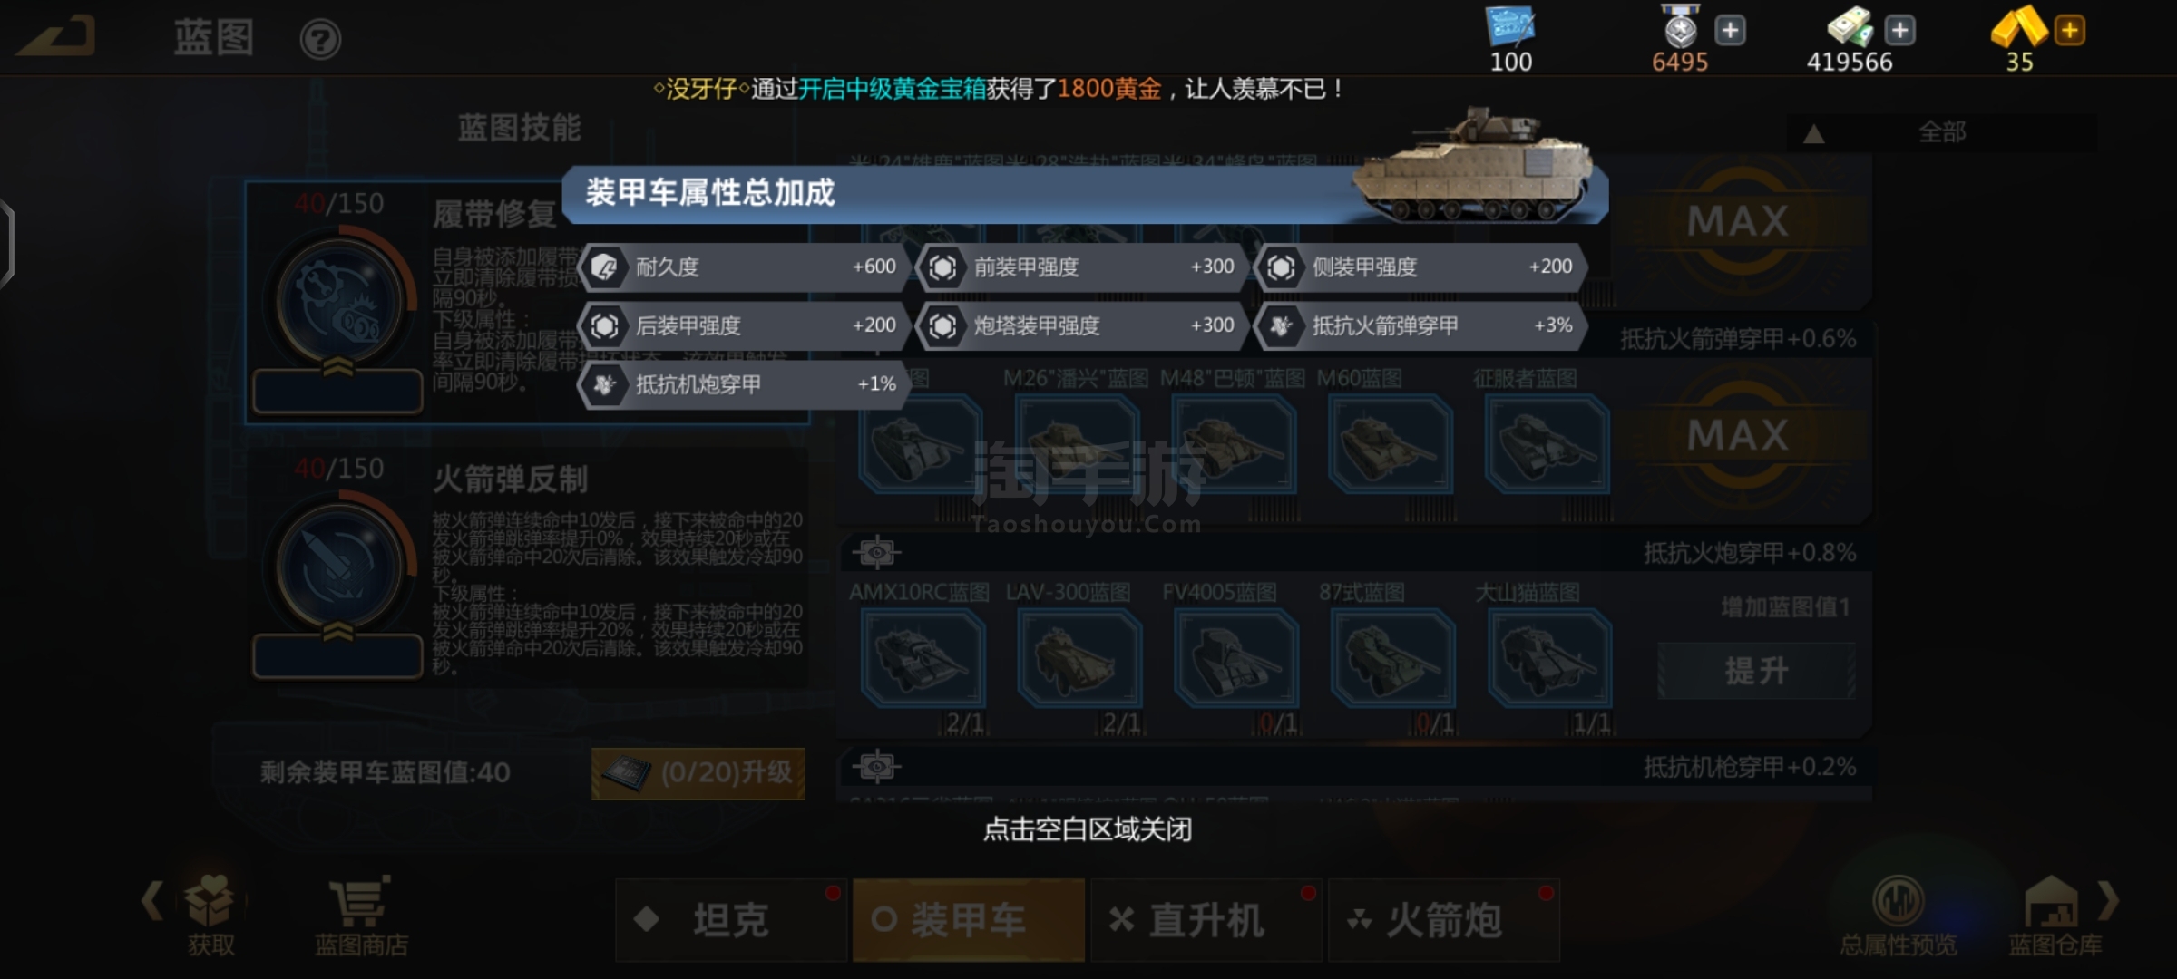Switch to the 坦克 tab
Viewport: 2177px width, 979px height.
click(731, 920)
